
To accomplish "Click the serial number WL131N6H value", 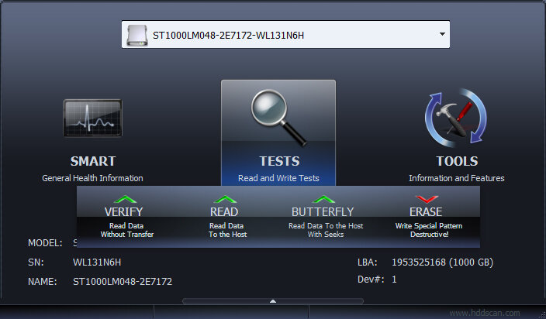I will (97, 262).
